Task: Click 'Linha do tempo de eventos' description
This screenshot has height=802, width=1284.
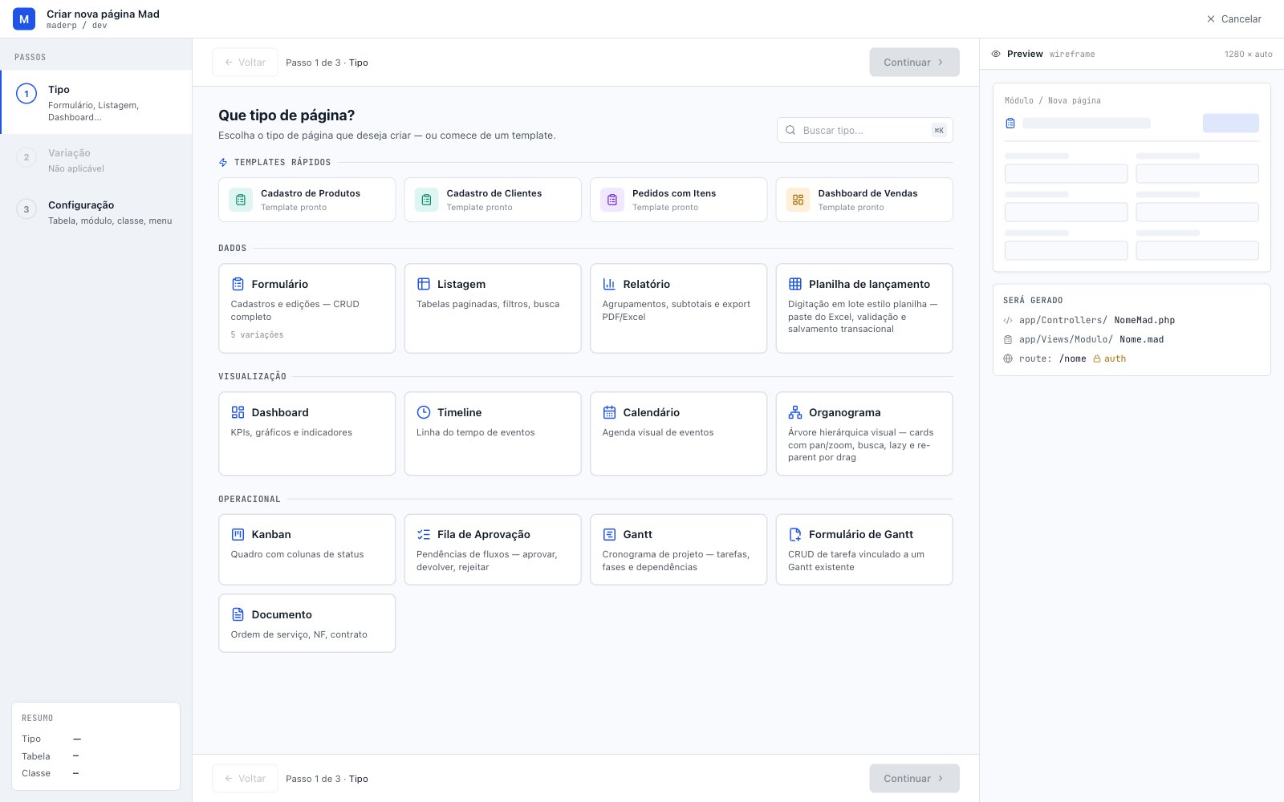Action: (x=475, y=432)
